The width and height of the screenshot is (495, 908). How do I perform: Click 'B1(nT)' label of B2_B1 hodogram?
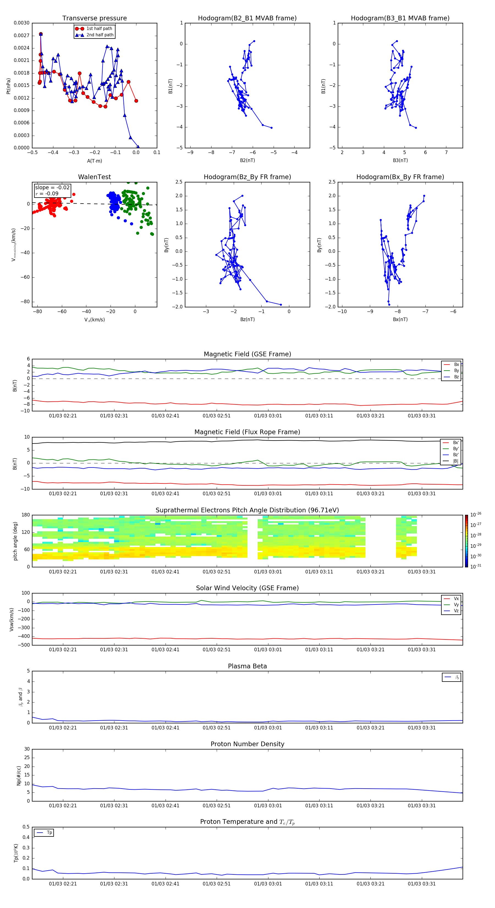(x=170, y=86)
